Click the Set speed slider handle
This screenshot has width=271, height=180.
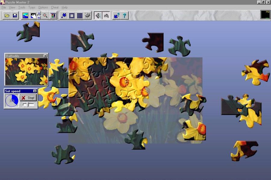(28, 104)
